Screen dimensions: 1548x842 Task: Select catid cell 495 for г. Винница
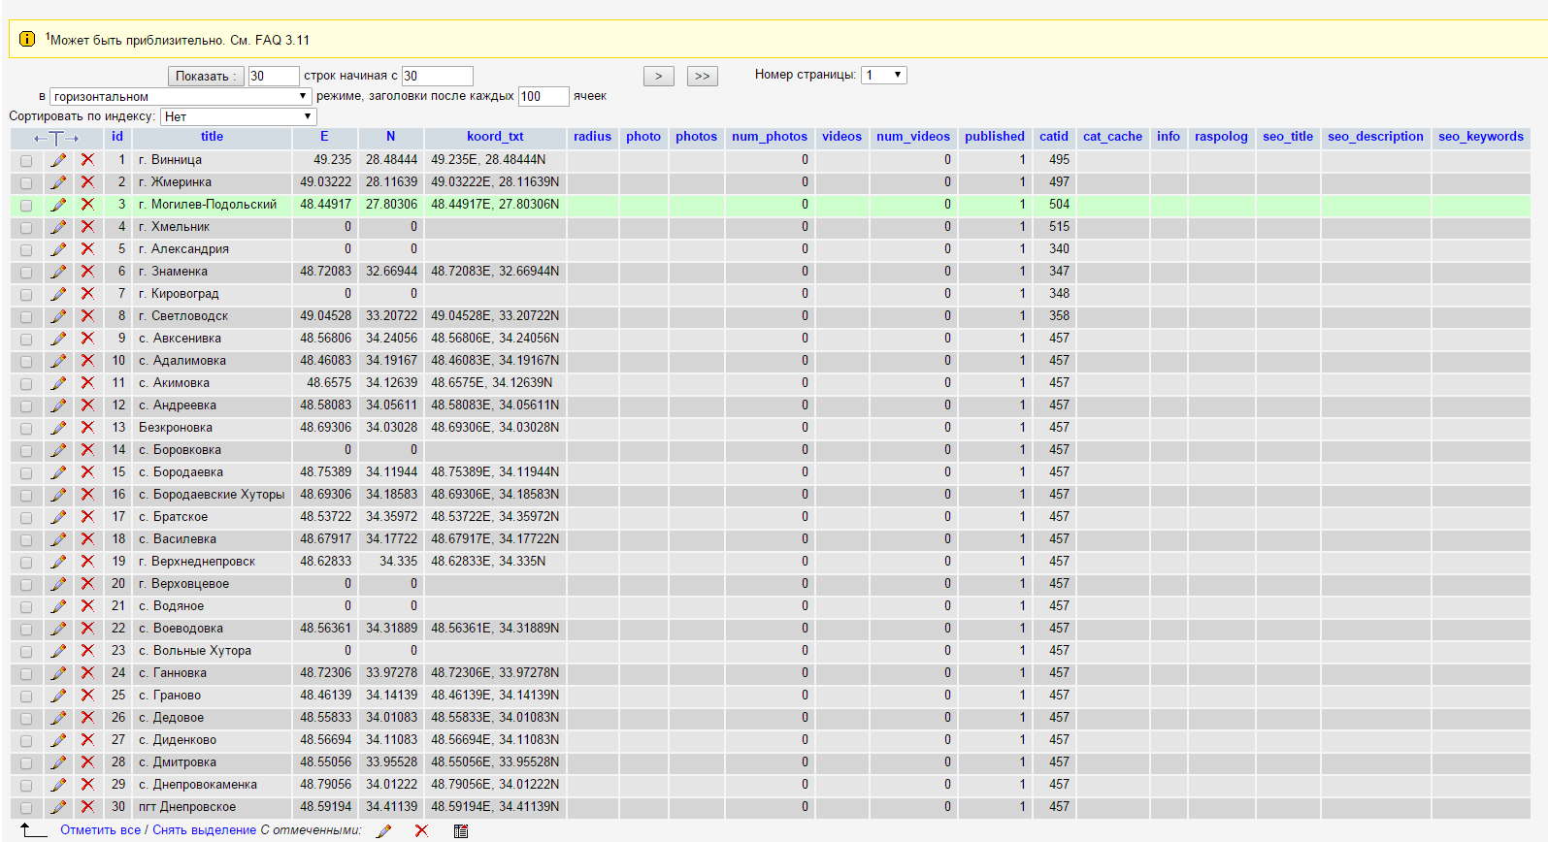point(1054,160)
